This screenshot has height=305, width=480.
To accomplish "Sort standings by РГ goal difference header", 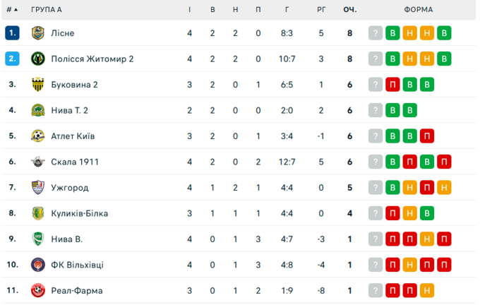I will click(x=320, y=10).
